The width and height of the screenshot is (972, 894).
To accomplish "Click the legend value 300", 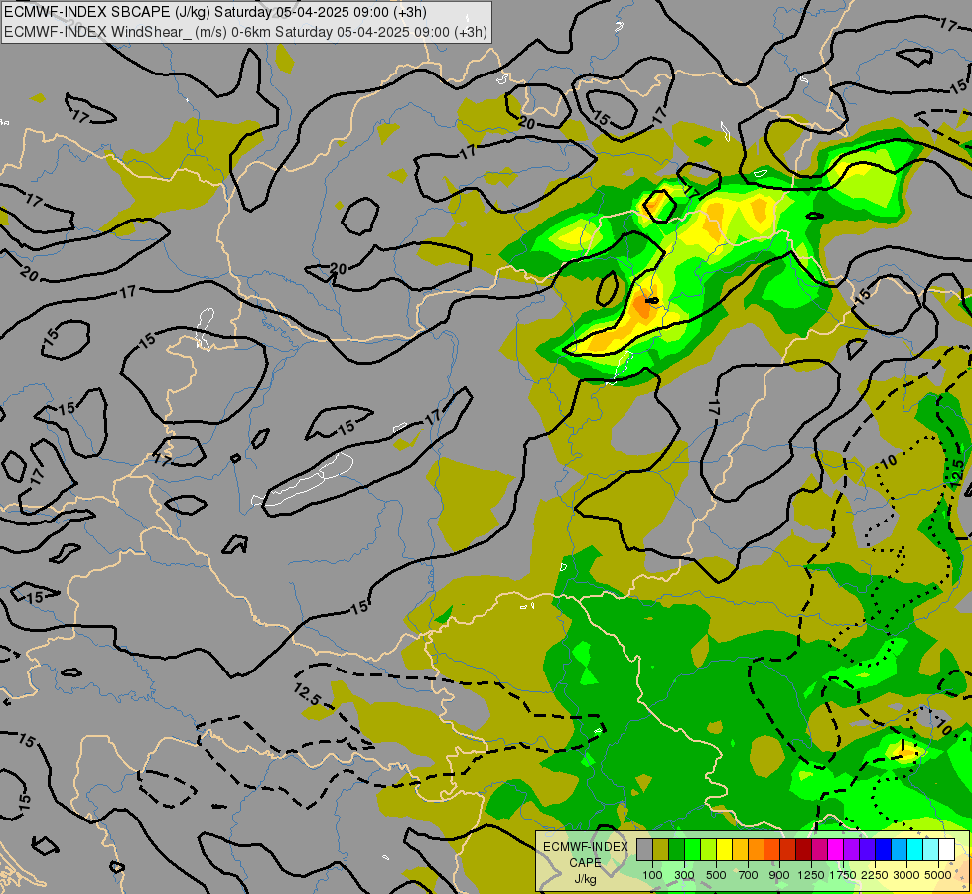I will click(684, 875).
